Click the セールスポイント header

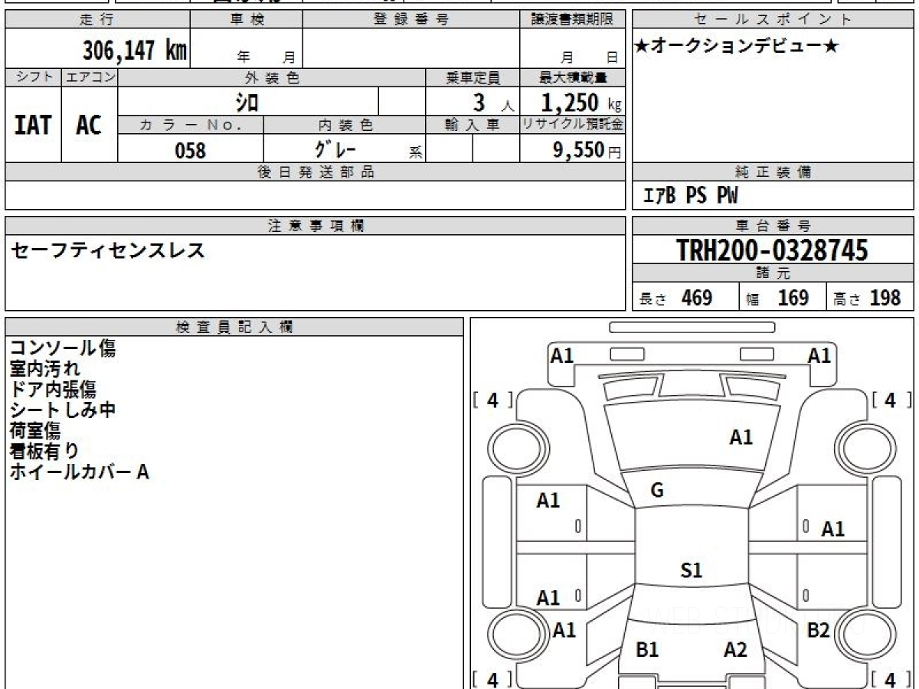[773, 20]
